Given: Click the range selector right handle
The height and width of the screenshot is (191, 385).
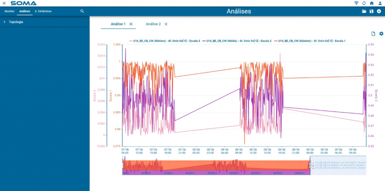Looking at the screenshot, I should click(310, 165).
